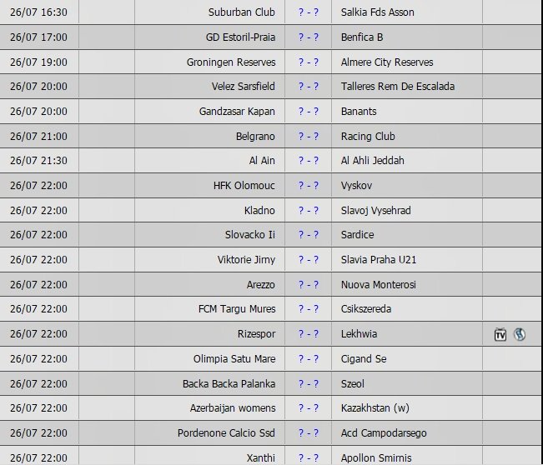This screenshot has width=543, height=465.
Task: Open score link for Belgrano vs Racing Club
Action: (309, 137)
